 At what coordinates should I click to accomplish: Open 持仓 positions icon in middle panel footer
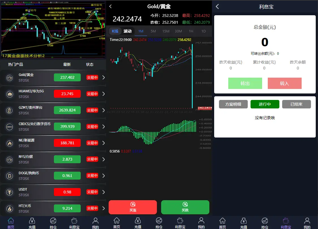pos(159,223)
